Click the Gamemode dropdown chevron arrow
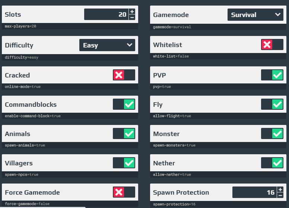 [x=278, y=14]
